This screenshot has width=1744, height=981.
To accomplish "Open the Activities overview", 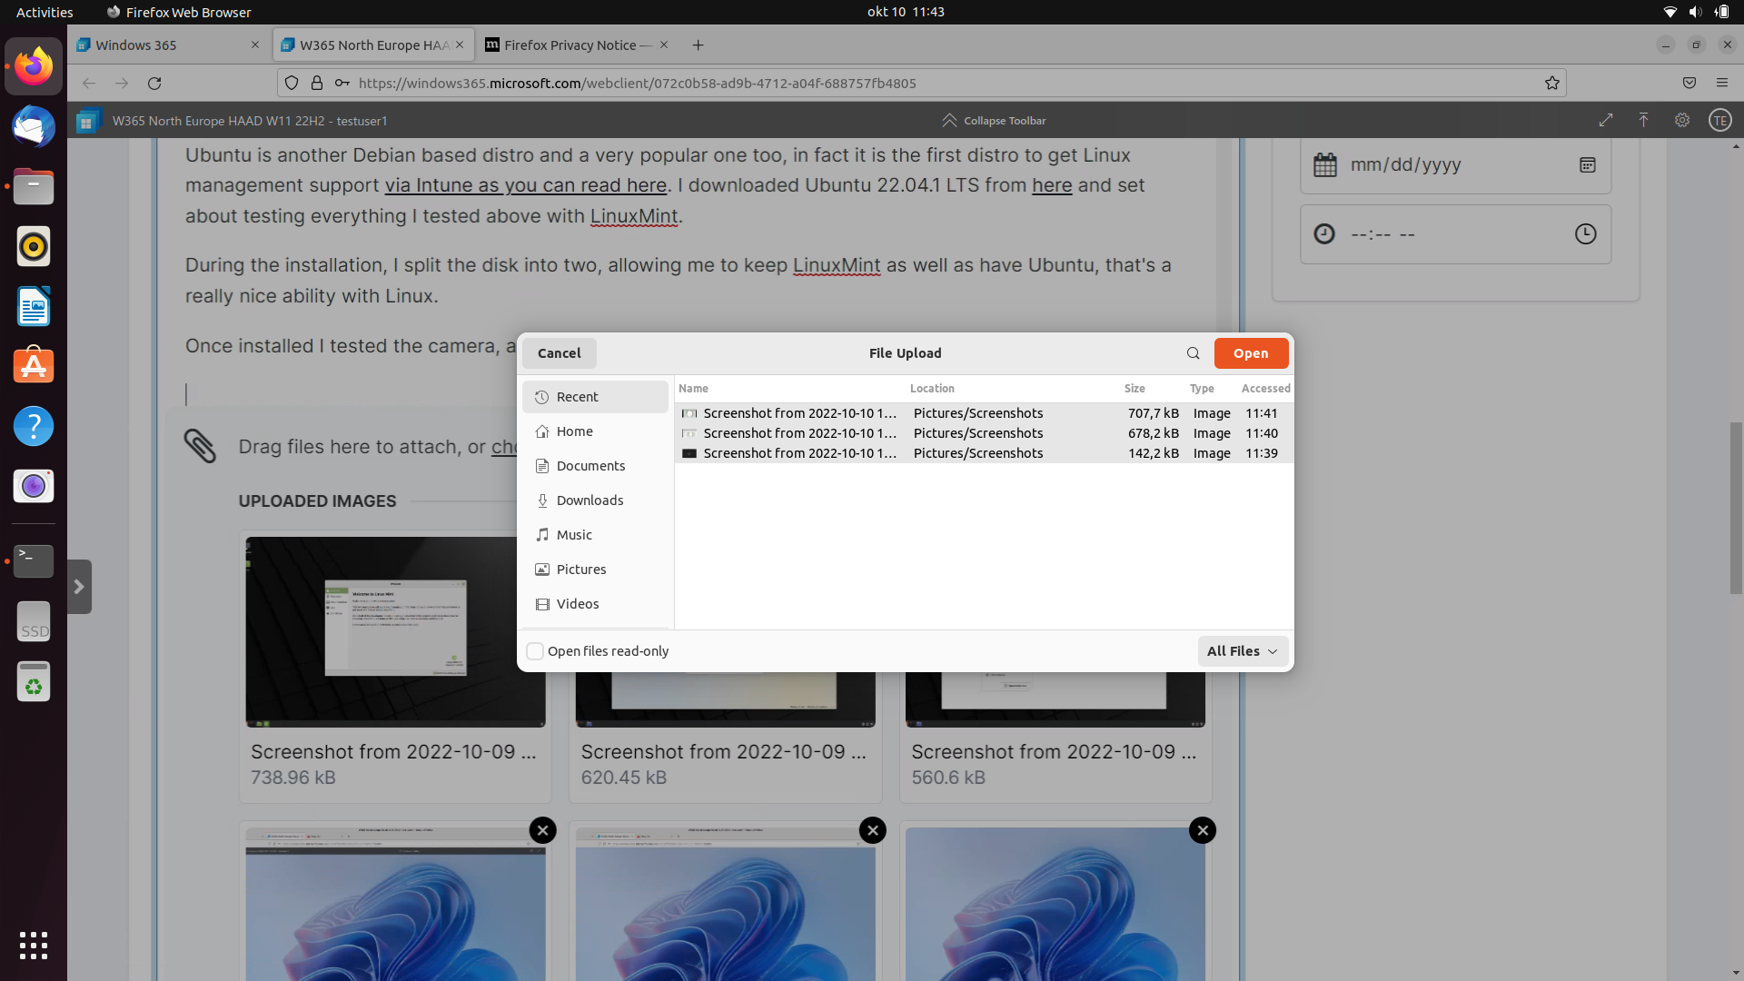I will click(45, 12).
